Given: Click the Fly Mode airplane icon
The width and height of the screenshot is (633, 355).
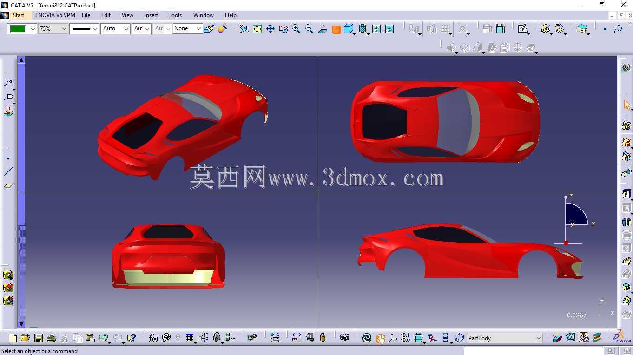Looking at the screenshot, I should pos(244,29).
